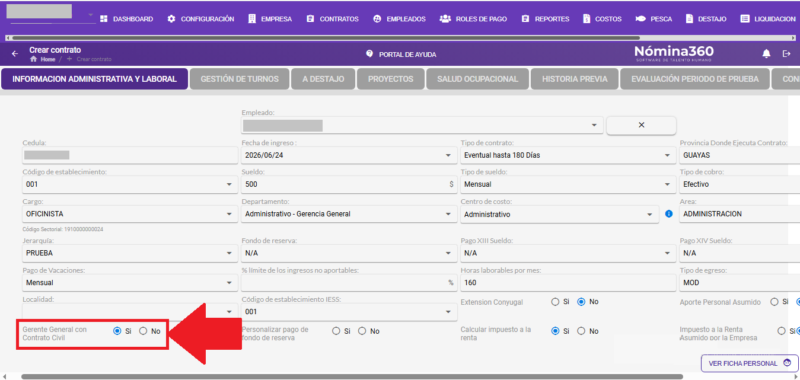Click the Dashboard grid icon
Screen dimensions: 800x380
[x=104, y=19]
